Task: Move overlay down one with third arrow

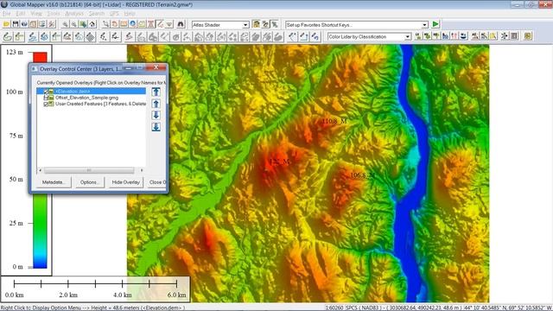Action: 156,115
